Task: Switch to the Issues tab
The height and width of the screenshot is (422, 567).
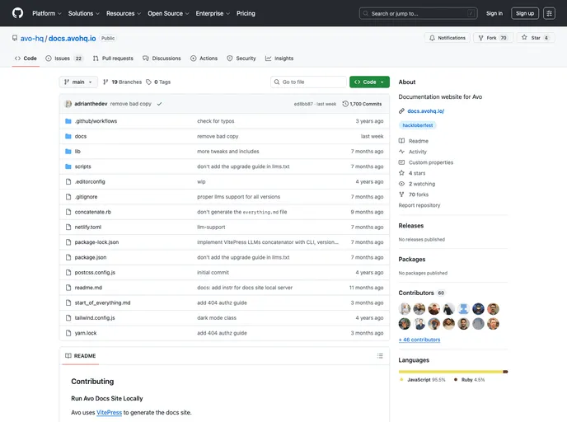Action: click(x=63, y=59)
